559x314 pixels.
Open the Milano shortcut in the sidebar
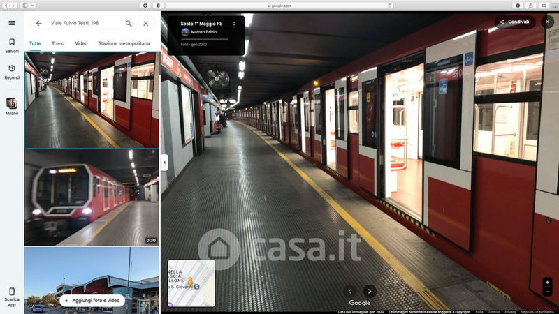pos(12,106)
